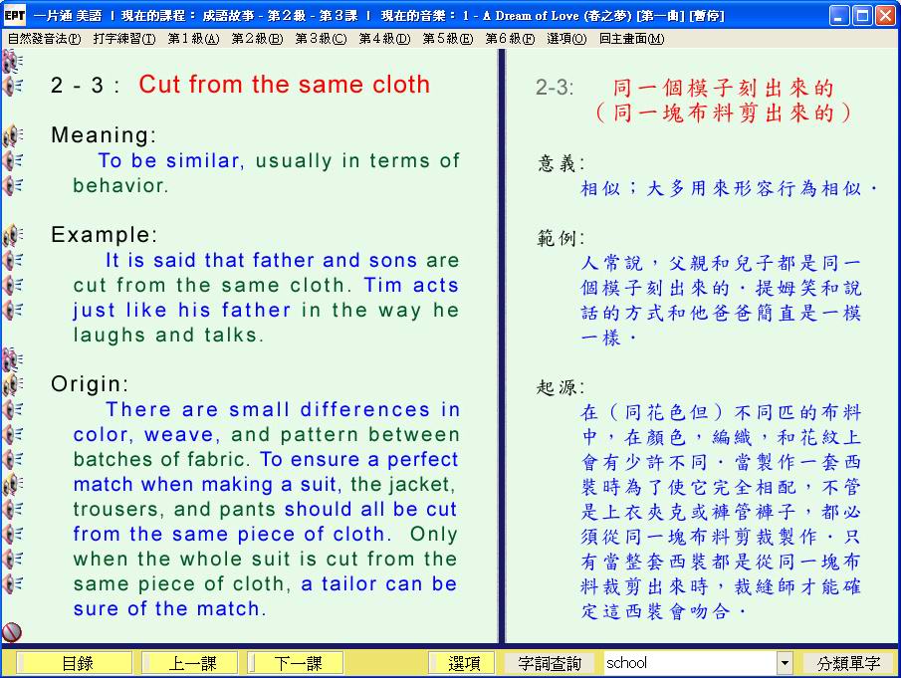The width and height of the screenshot is (901, 678).
Task: Open the 打字練習 typing practice menu
Action: [123, 39]
